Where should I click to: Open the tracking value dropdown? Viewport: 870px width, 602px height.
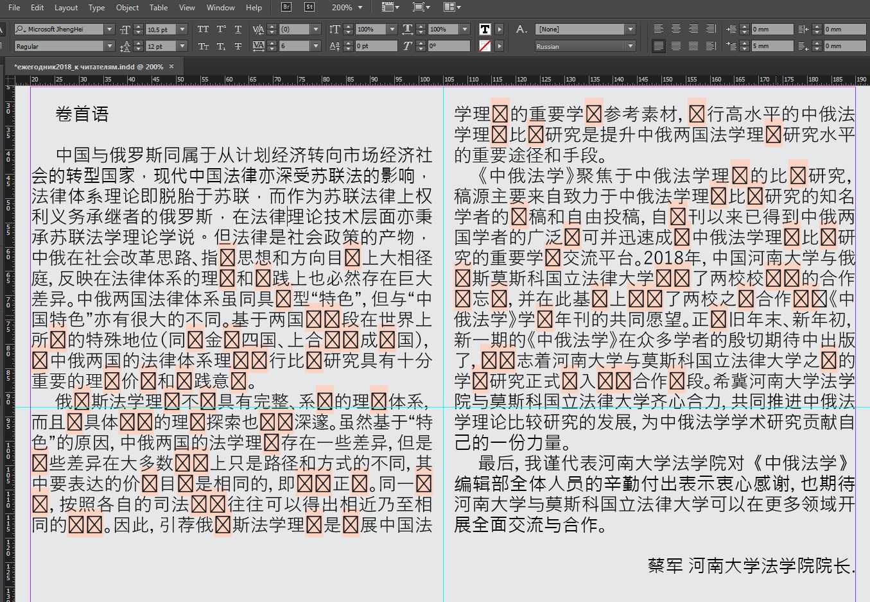(x=316, y=46)
